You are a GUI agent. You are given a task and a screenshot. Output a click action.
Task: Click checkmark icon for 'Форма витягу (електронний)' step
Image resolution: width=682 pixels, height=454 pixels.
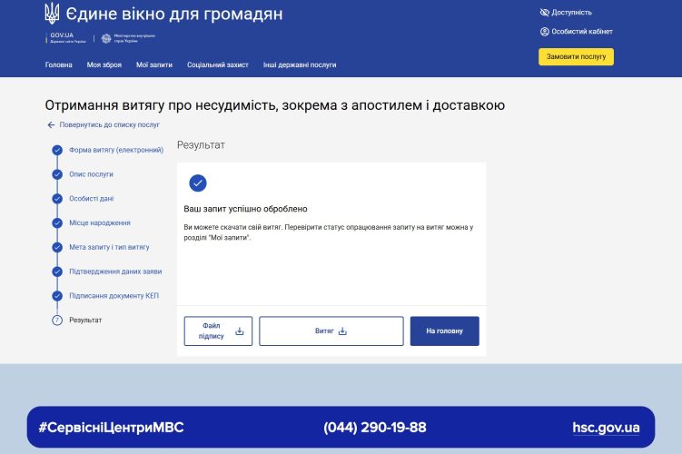click(57, 150)
